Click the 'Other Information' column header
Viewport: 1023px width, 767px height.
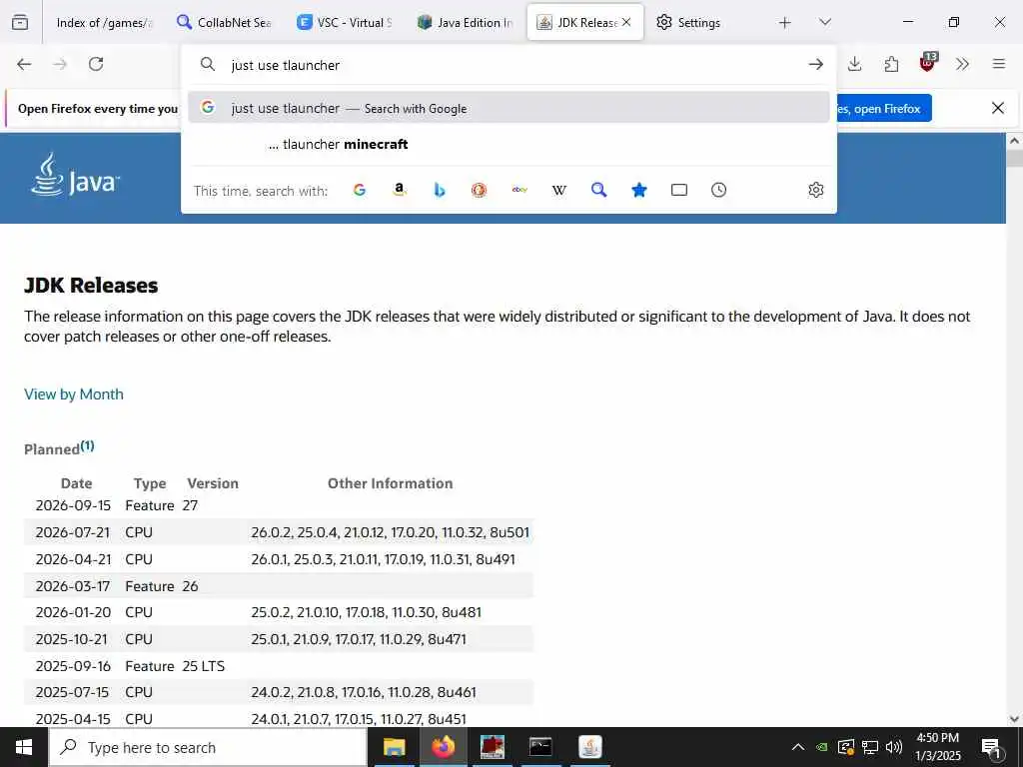(391, 483)
